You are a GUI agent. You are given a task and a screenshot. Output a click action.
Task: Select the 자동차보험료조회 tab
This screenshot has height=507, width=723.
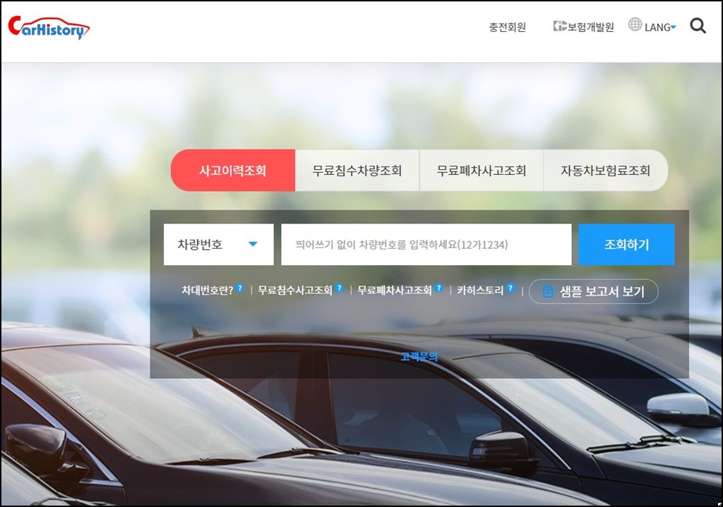click(x=607, y=170)
